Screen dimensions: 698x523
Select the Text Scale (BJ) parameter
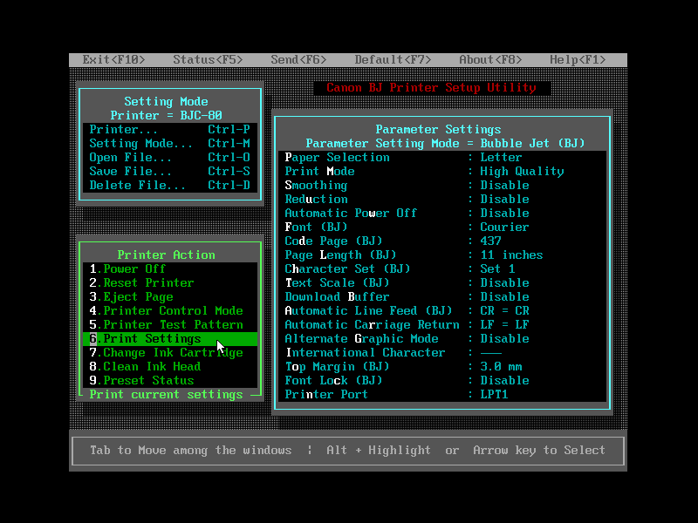[442, 282]
